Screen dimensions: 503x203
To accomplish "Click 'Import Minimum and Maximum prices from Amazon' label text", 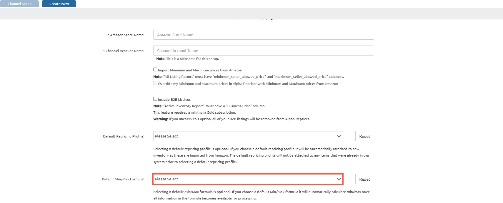I will (200, 70).
